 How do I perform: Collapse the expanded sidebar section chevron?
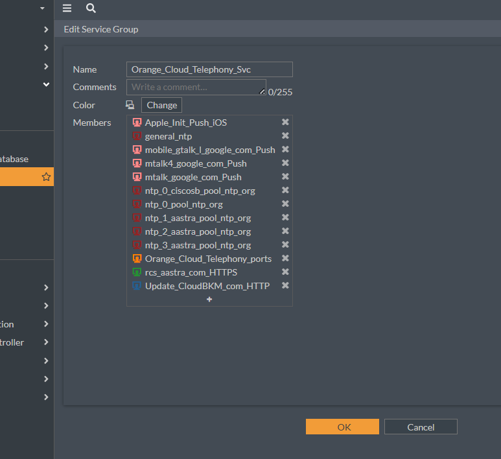46,84
